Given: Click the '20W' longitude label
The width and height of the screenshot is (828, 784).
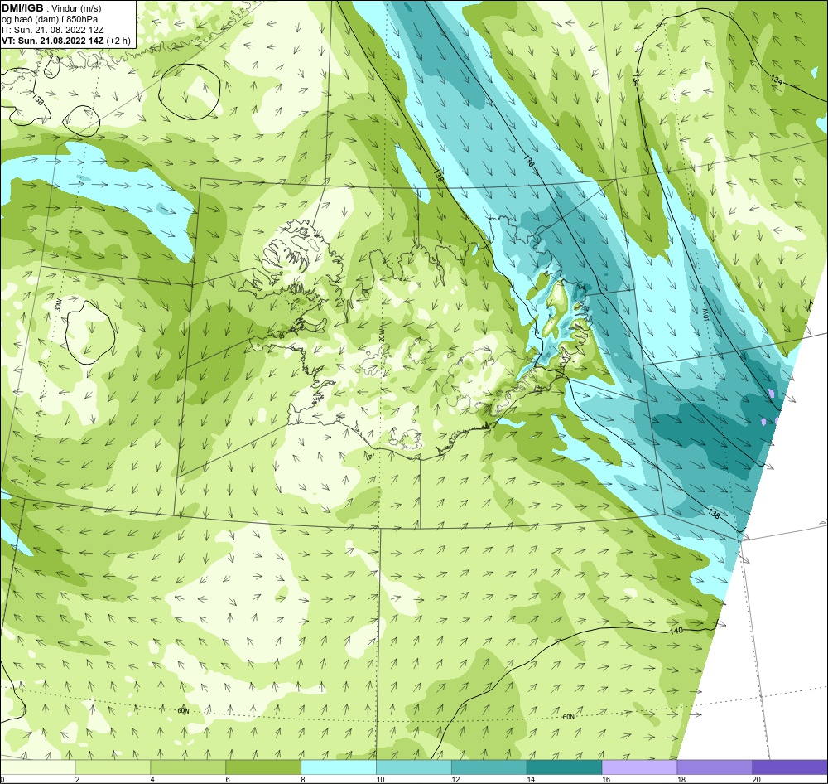Looking at the screenshot, I should [381, 337].
